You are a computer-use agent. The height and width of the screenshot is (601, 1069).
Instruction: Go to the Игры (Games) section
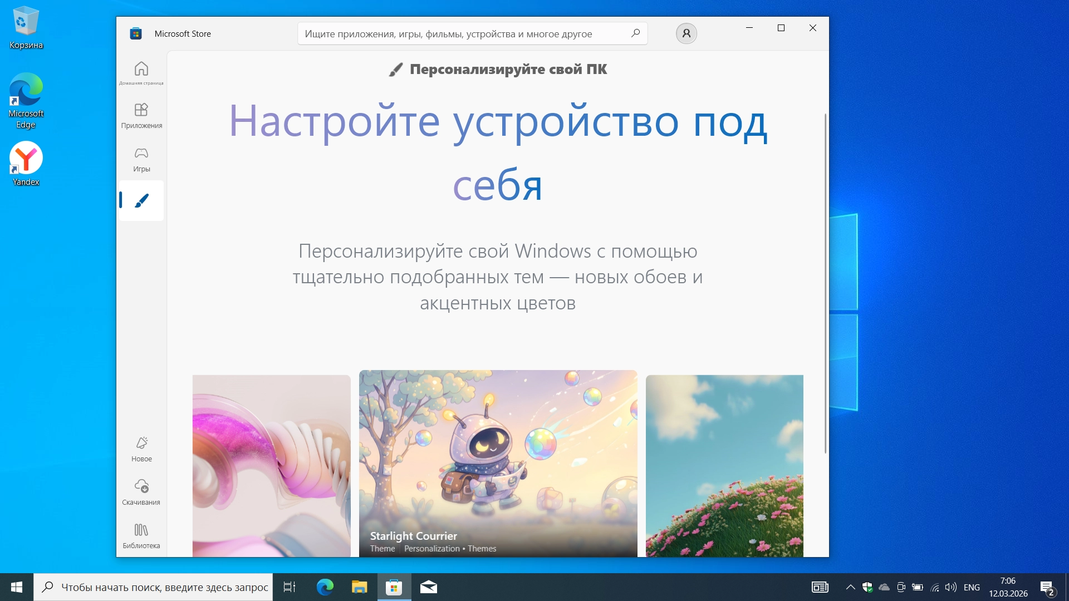141,159
